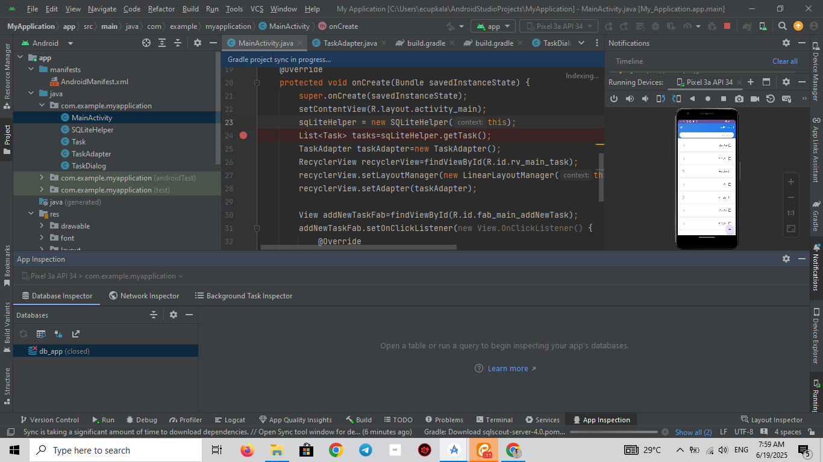Open Telegram from taskbar
Image resolution: width=823 pixels, height=462 pixels.
(365, 450)
